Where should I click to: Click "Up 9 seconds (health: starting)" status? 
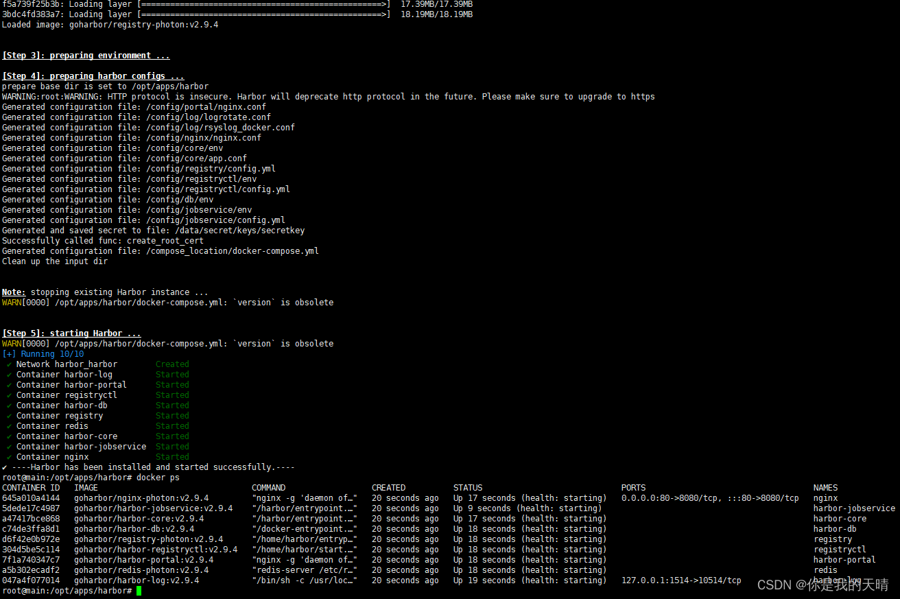click(528, 508)
